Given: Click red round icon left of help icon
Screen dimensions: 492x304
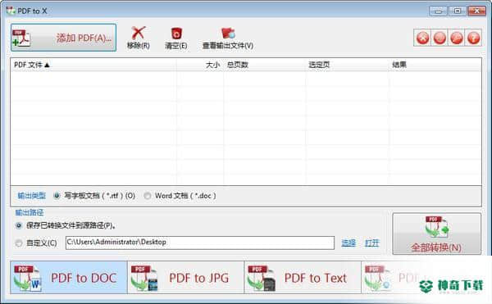Looking at the screenshot, I should [457, 38].
